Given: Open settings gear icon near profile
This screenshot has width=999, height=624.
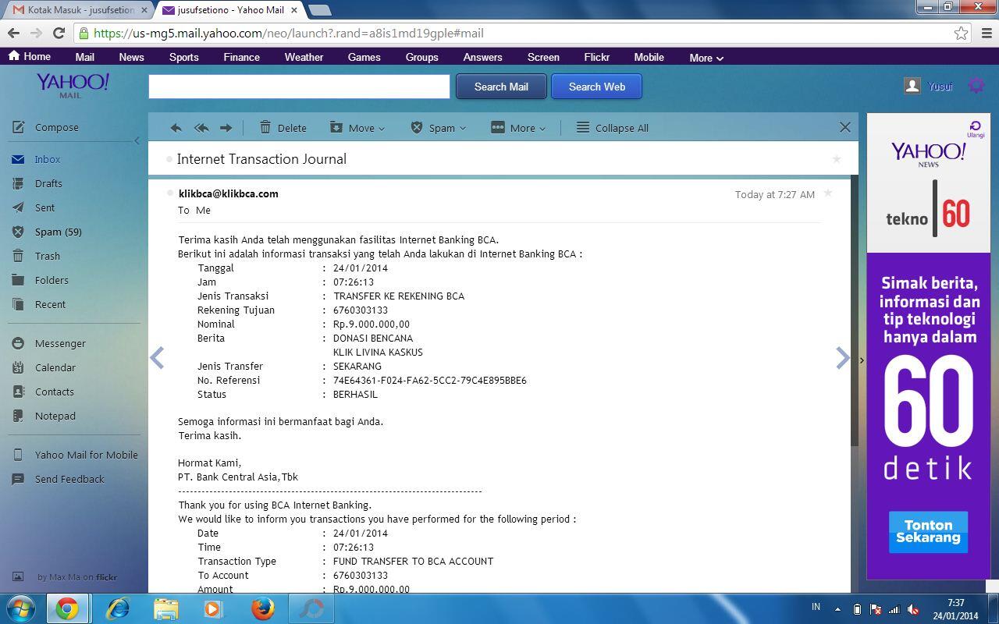Looking at the screenshot, I should pos(976,86).
